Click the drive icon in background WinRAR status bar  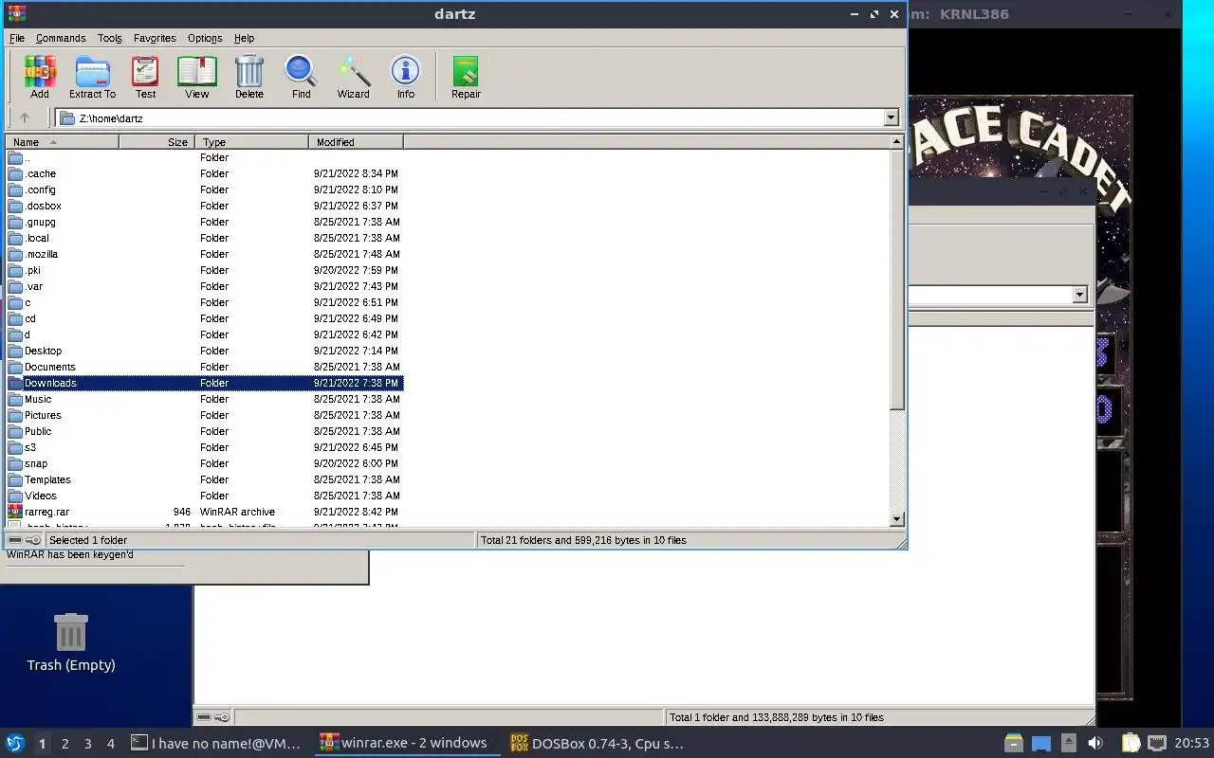[x=204, y=717]
